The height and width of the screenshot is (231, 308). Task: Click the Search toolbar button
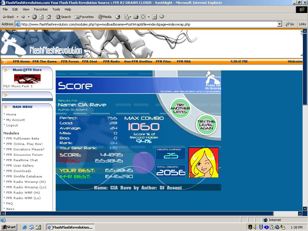coord(63,17)
